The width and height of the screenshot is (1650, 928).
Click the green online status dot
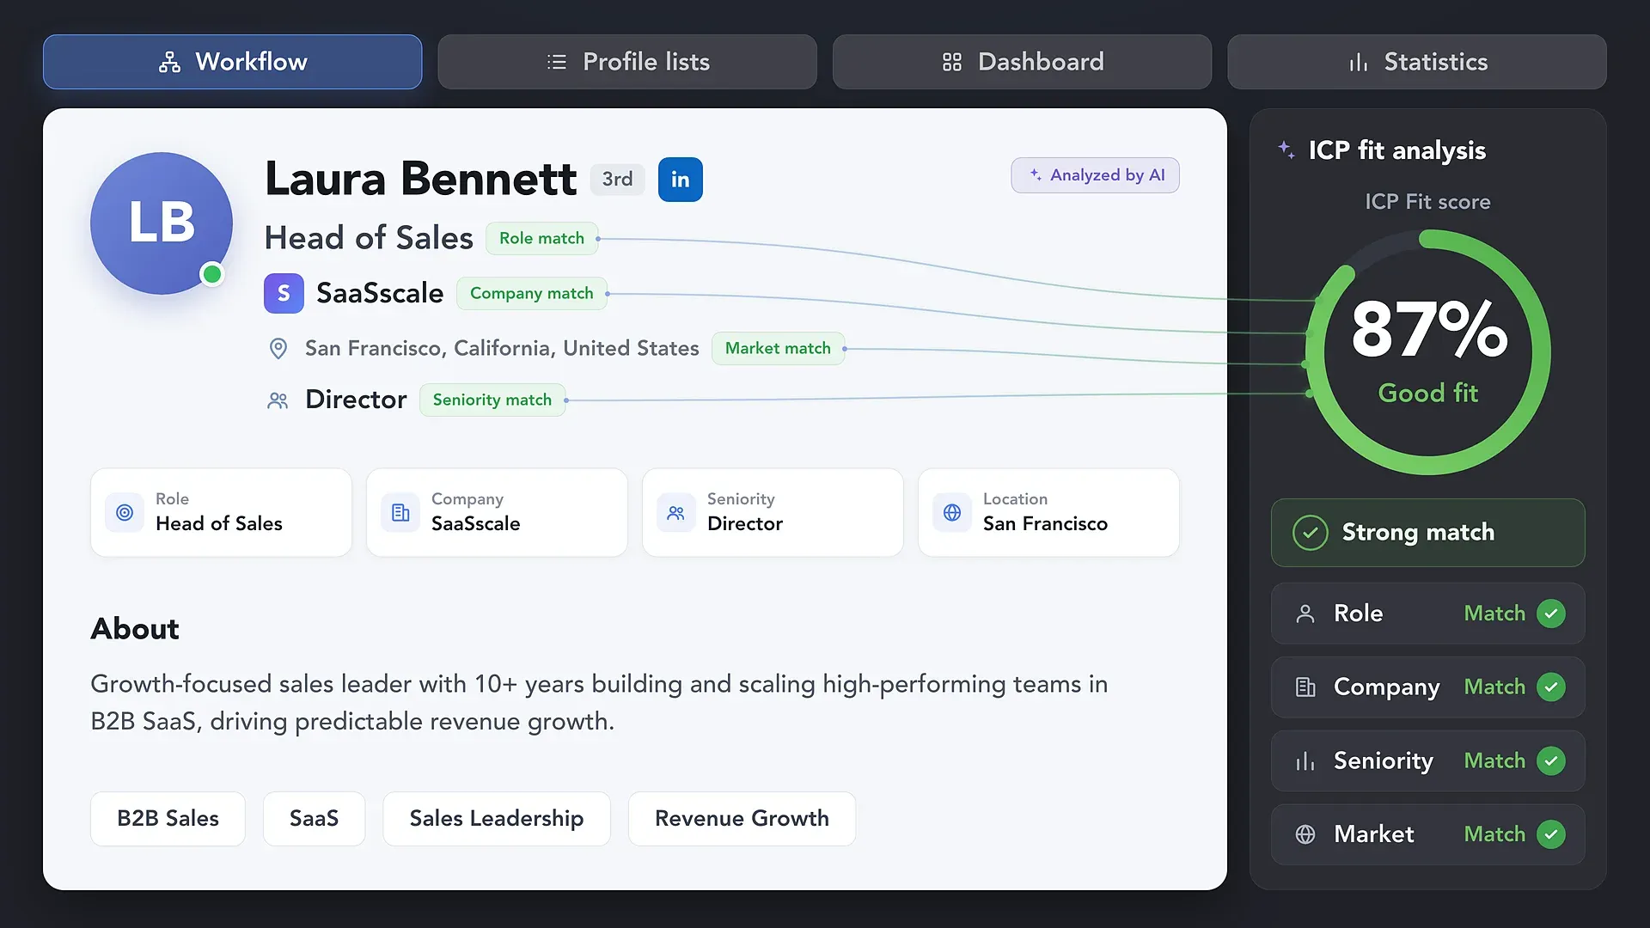(212, 274)
